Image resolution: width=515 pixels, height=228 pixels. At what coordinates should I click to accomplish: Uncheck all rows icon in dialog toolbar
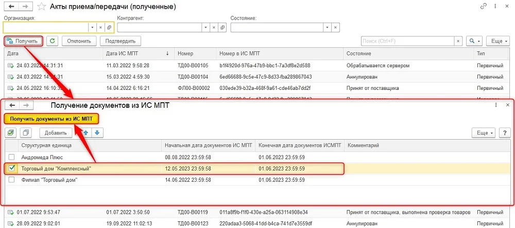26,132
